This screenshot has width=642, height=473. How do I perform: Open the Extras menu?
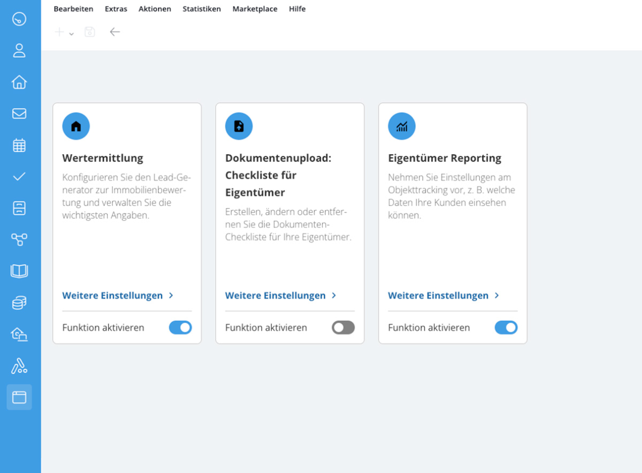click(x=116, y=9)
